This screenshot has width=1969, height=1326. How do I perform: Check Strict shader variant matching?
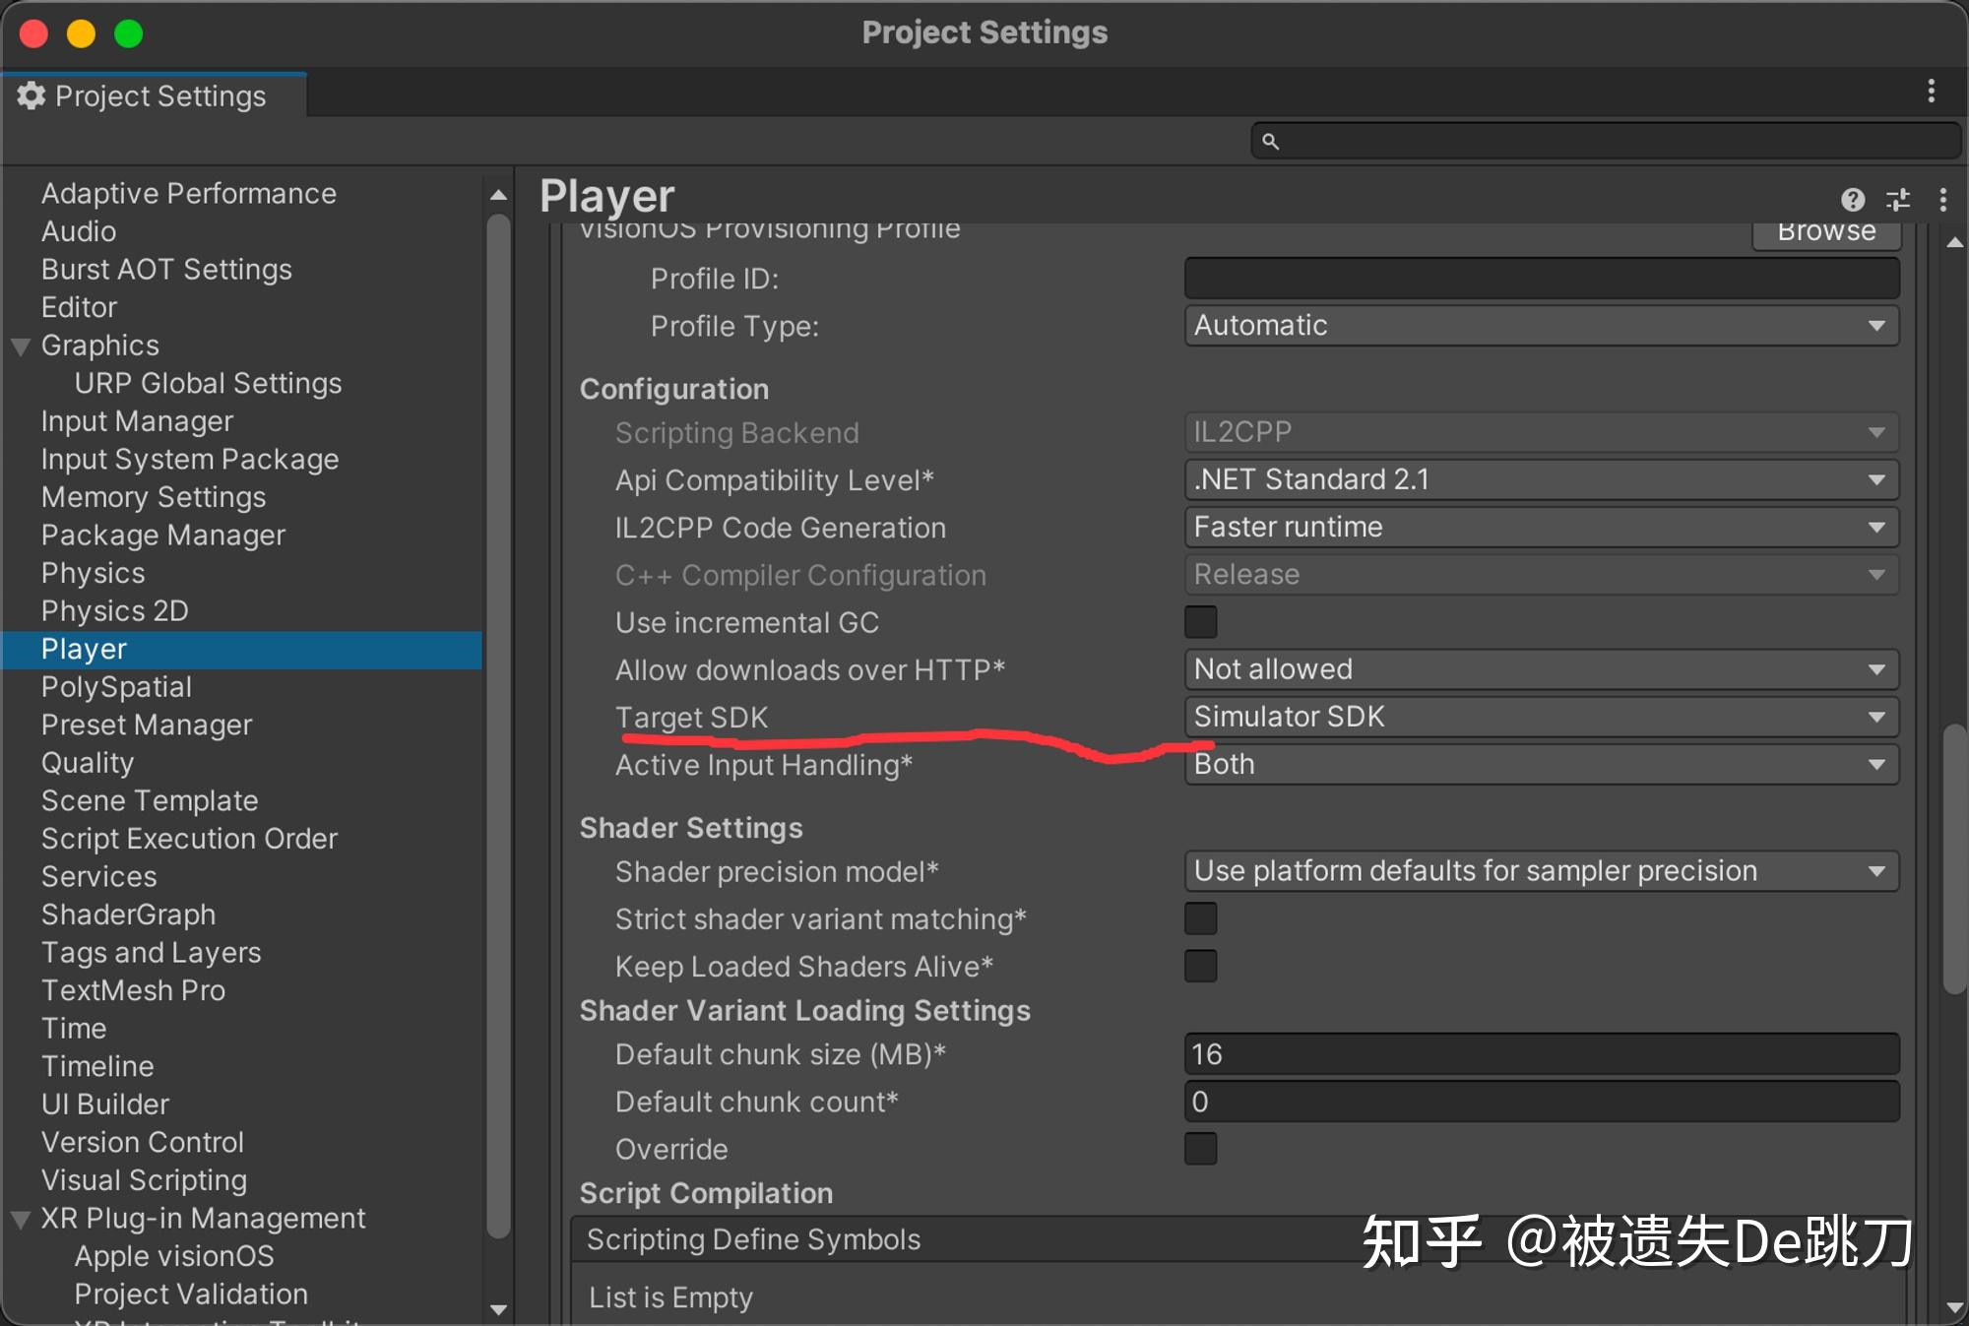(x=1201, y=918)
